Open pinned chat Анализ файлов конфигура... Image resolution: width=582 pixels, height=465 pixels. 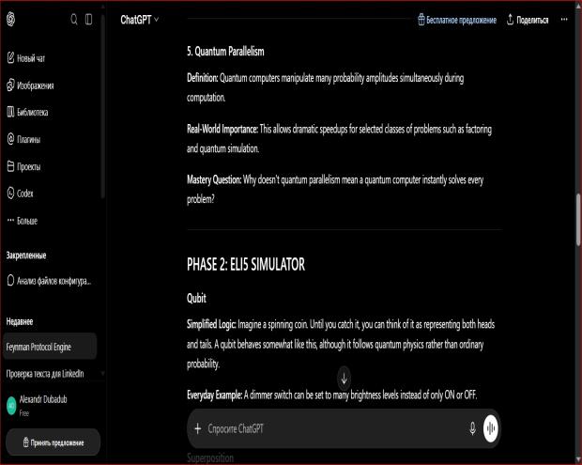coord(50,281)
